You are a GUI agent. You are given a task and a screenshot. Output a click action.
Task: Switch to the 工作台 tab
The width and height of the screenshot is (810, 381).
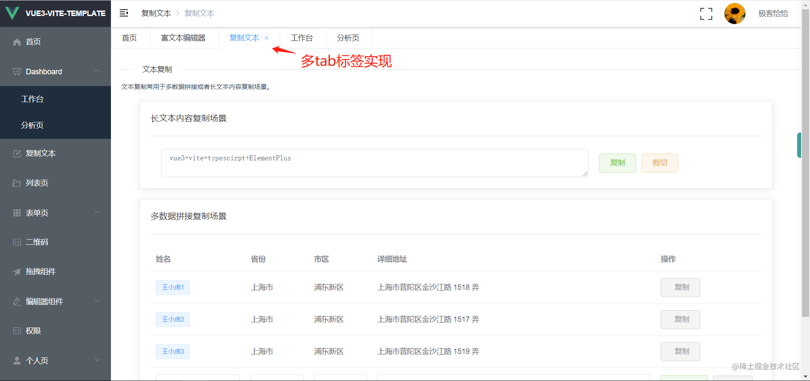pyautogui.click(x=302, y=38)
